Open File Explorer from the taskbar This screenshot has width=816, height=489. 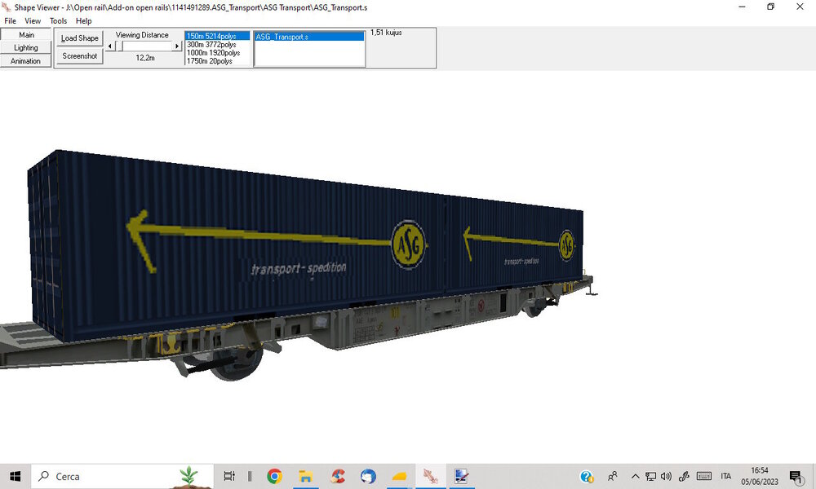[x=305, y=476]
